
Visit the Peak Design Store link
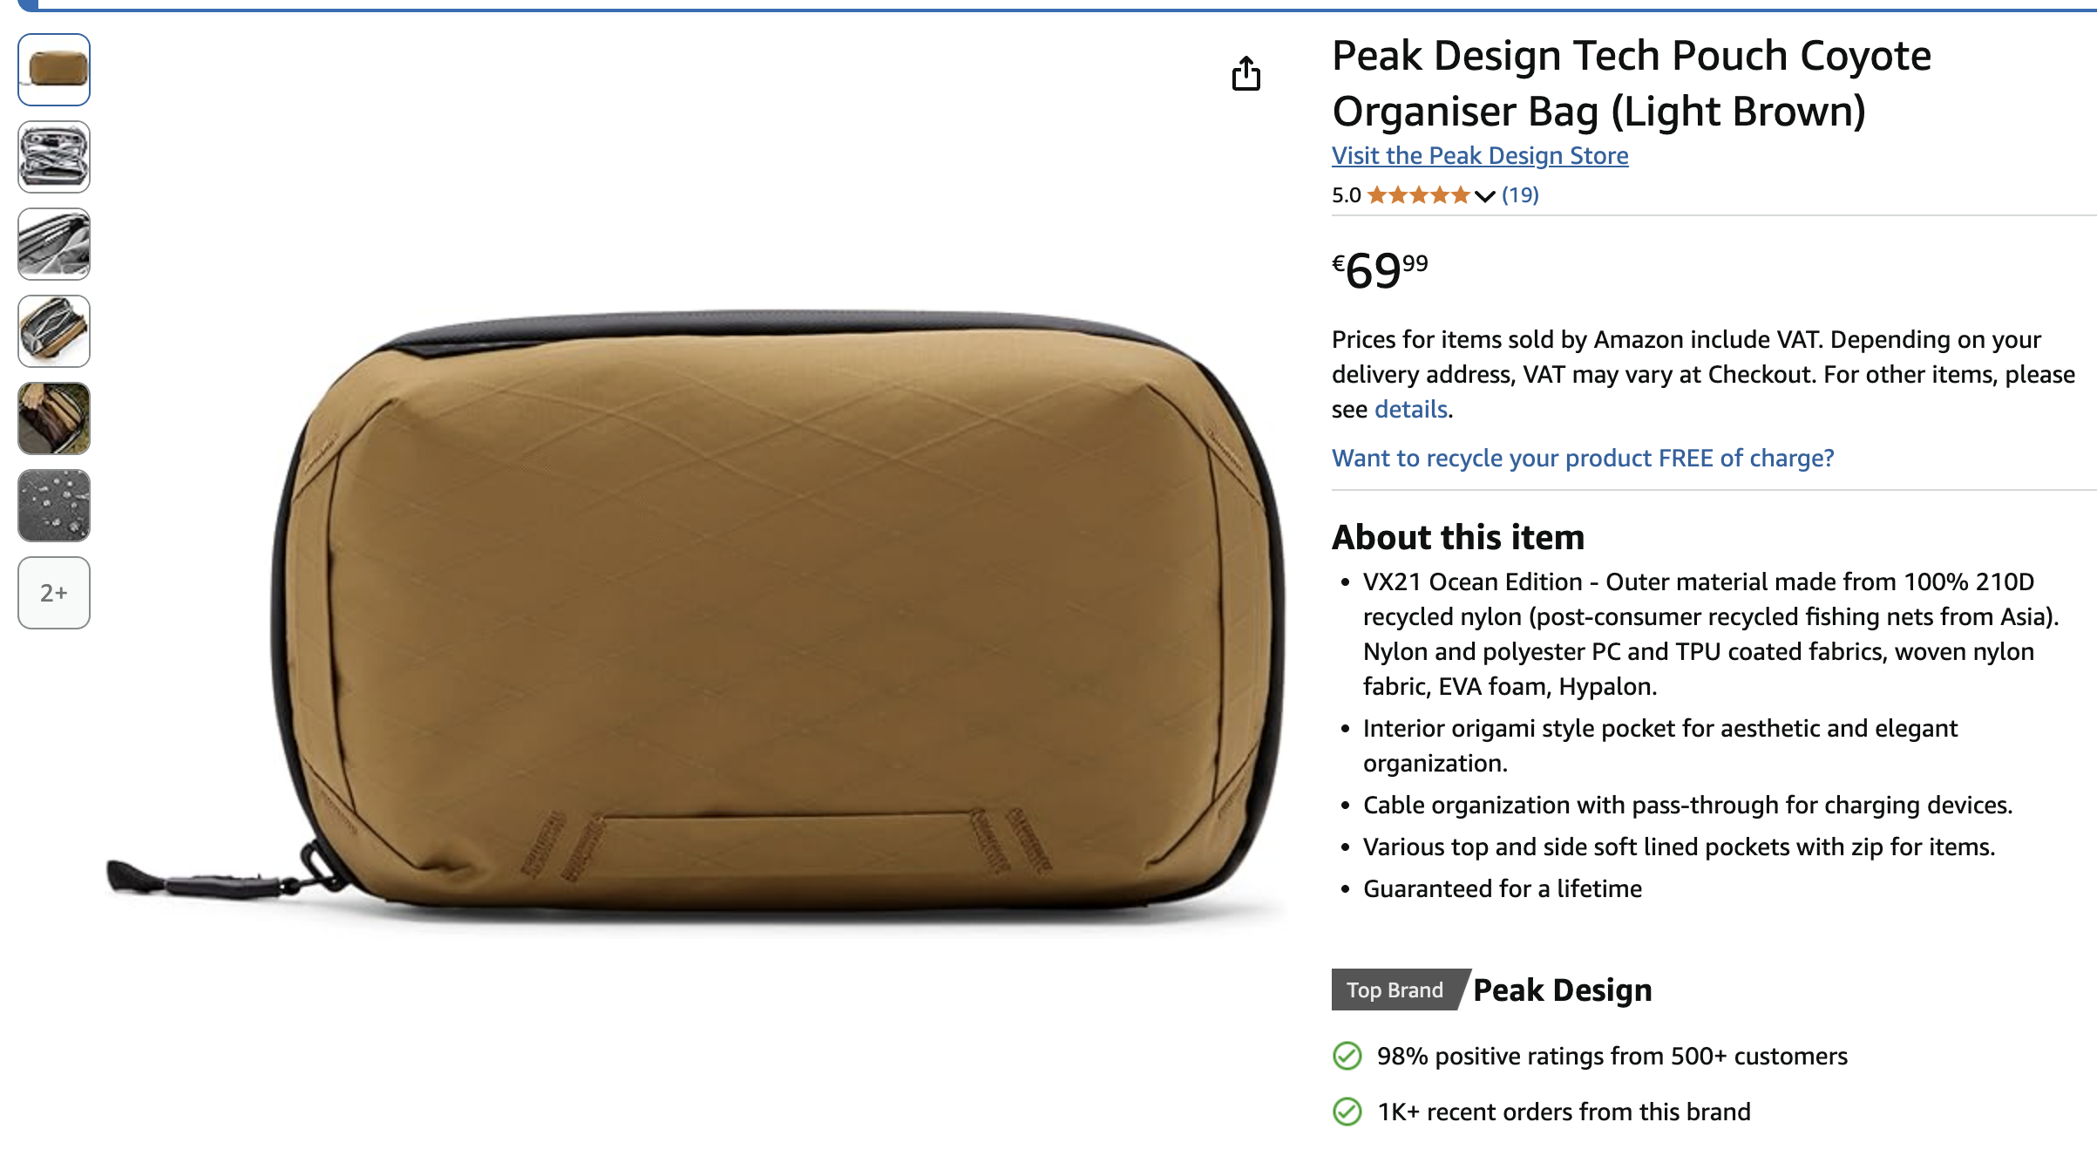click(x=1480, y=155)
